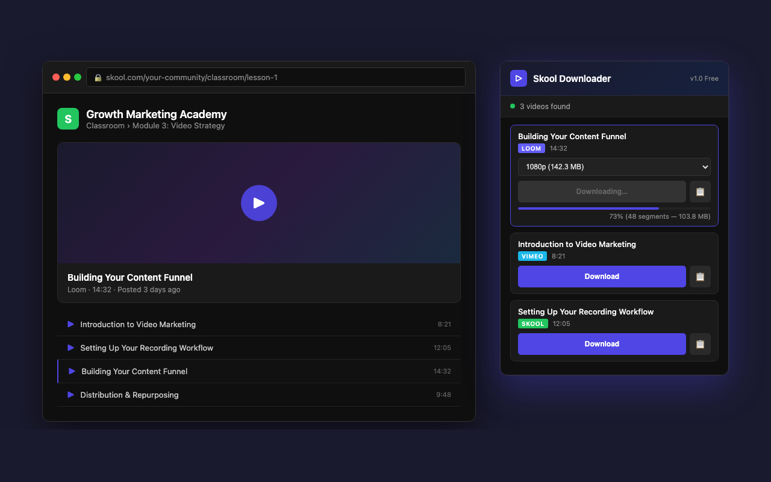Select Building Your Content Funnel lesson row
Image resolution: width=771 pixels, height=482 pixels.
(259, 371)
